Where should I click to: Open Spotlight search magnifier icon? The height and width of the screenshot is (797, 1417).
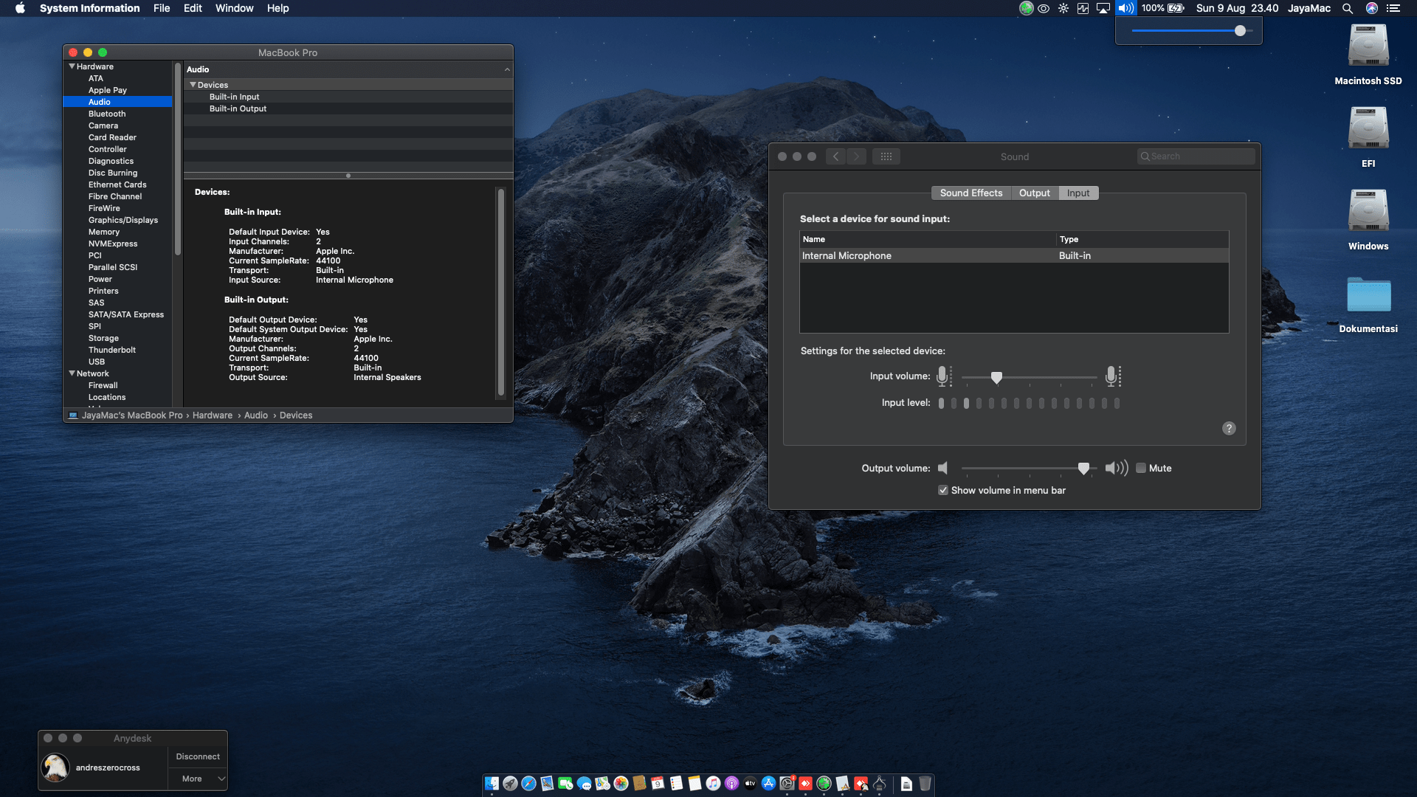tap(1347, 8)
